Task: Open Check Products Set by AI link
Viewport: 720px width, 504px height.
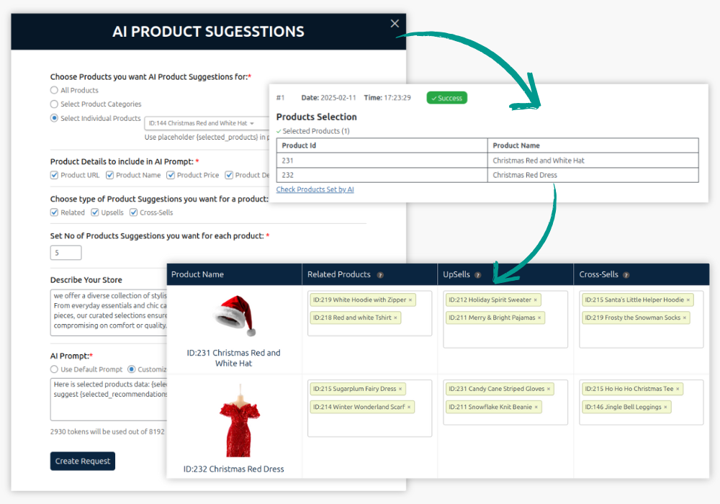Action: pos(315,189)
